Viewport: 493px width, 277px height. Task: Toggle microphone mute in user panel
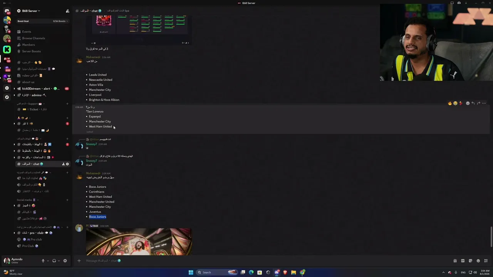tap(43, 261)
